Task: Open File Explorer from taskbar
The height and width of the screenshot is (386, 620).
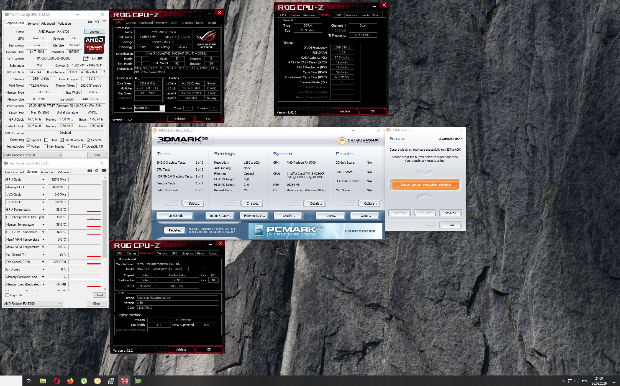Action: (43, 381)
